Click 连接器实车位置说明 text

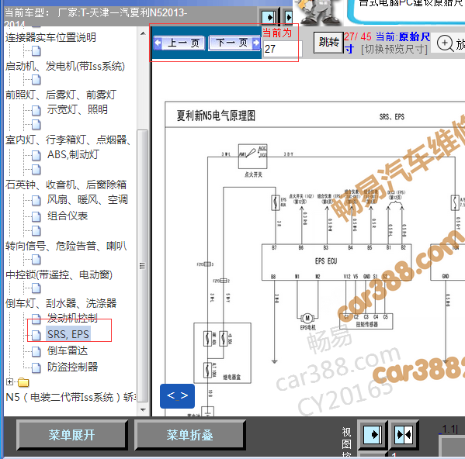[50, 37]
